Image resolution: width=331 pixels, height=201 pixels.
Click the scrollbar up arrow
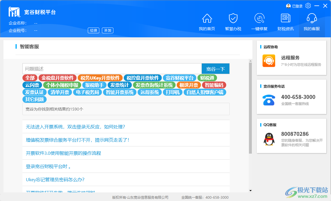click(250, 61)
